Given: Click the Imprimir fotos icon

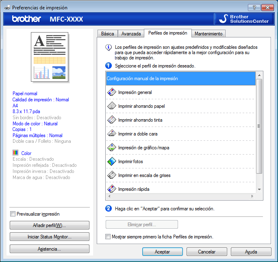Looking at the screenshot, I should pos(112,161).
